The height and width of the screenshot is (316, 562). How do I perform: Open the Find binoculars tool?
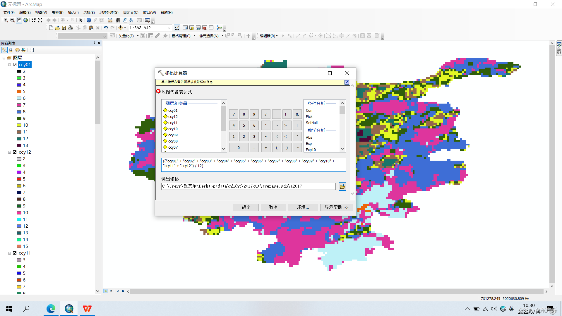point(118,20)
